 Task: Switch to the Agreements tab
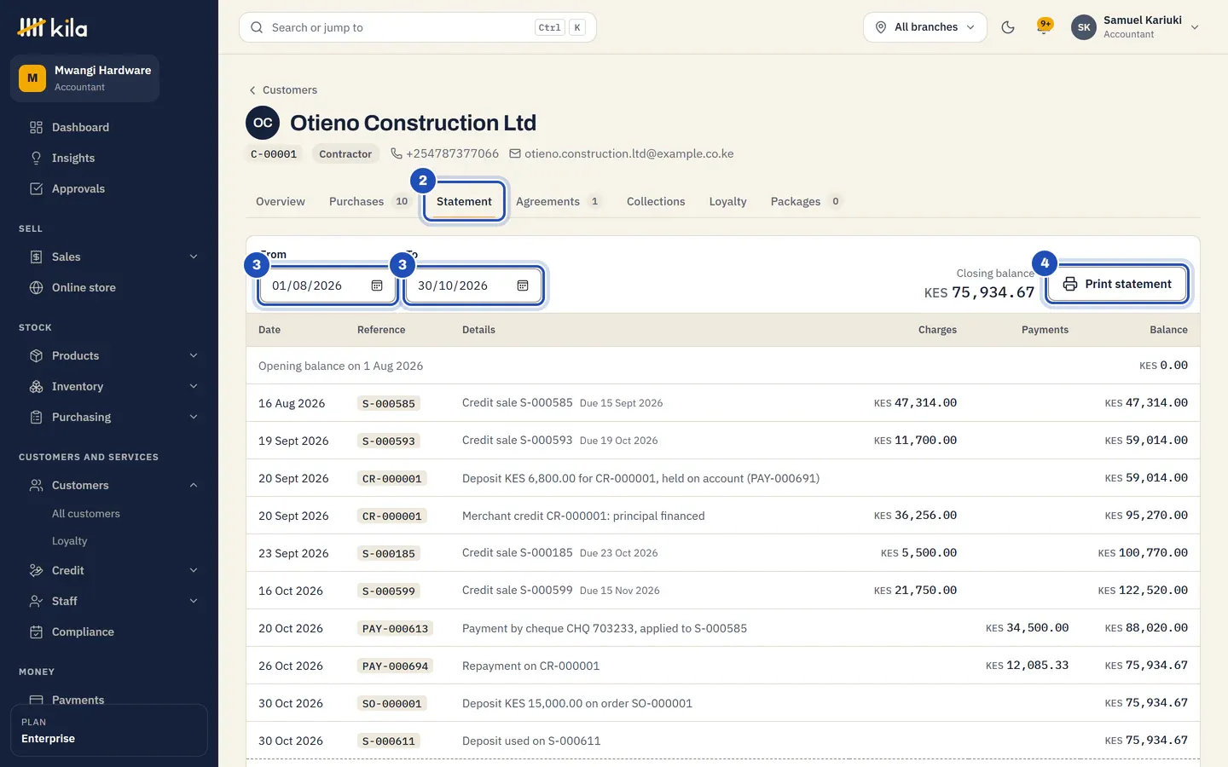click(559, 202)
